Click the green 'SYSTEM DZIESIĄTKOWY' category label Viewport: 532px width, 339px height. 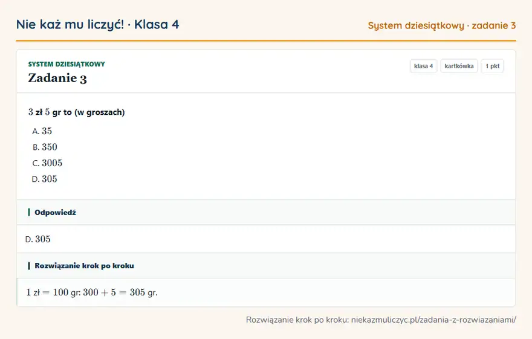[66, 64]
